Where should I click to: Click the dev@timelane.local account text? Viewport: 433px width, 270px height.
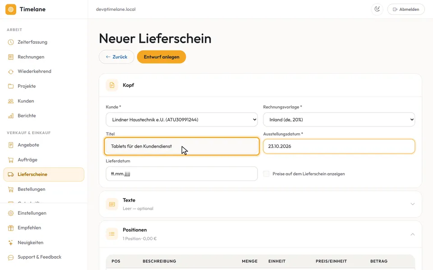point(116,9)
